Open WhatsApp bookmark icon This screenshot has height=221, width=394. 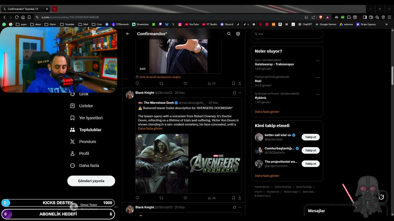[4, 24]
